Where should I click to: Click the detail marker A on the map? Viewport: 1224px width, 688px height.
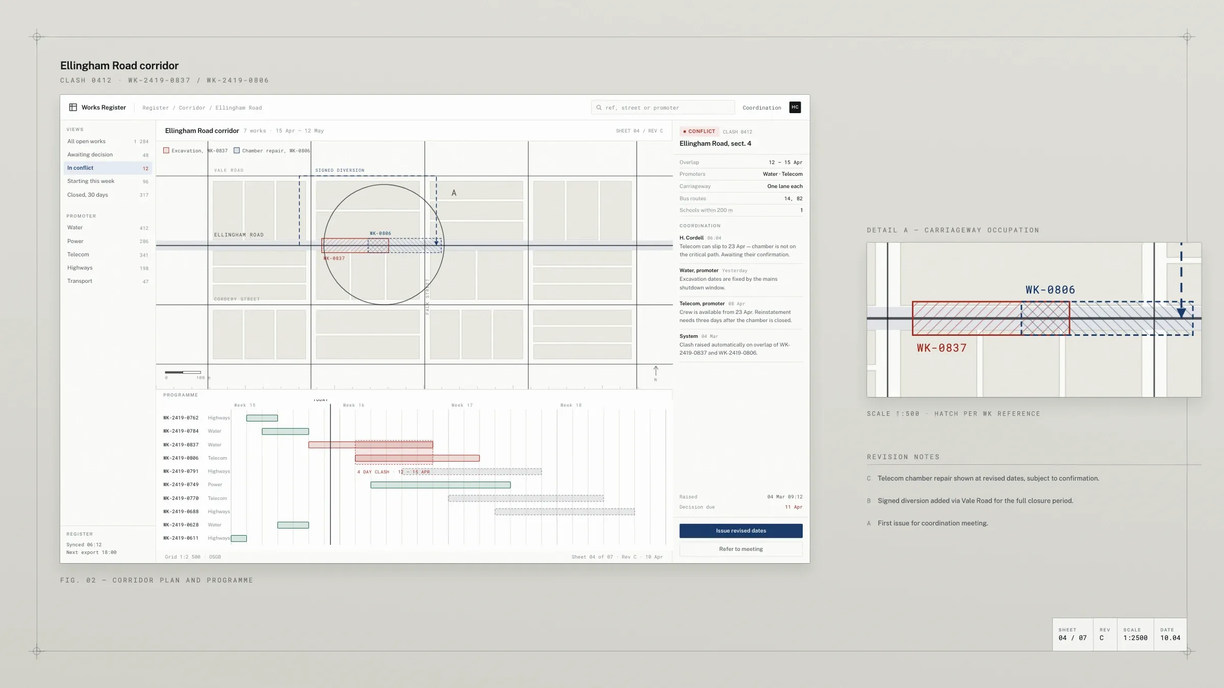coord(454,193)
